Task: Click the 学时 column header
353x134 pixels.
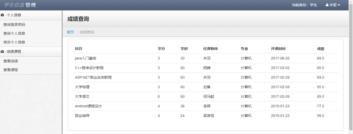Action: 184,49
